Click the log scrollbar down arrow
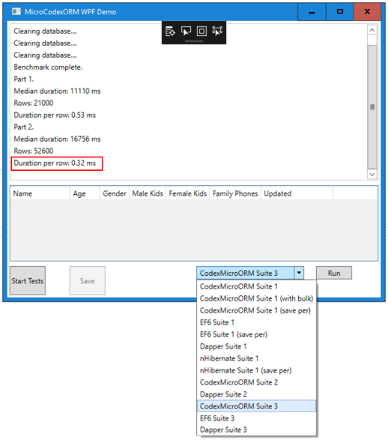Image resolution: width=388 pixels, height=440 pixels. [x=372, y=174]
